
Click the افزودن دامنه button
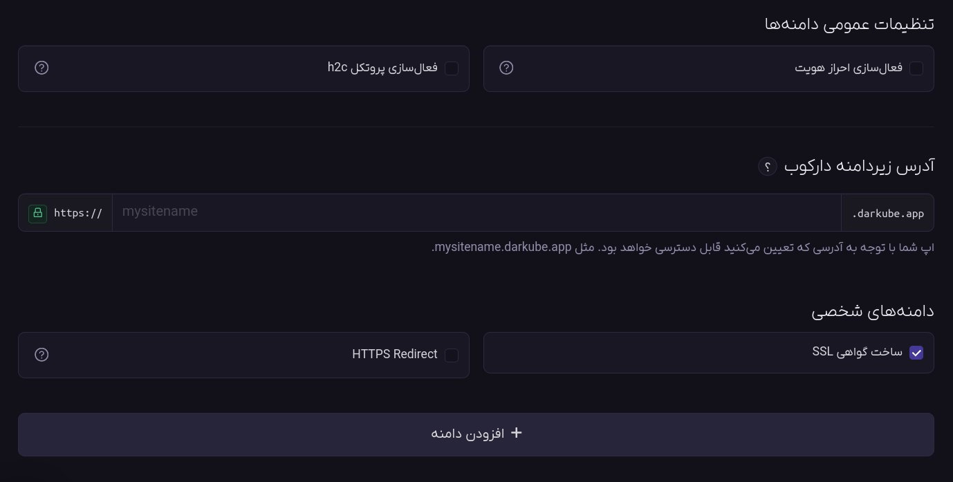[476, 434]
